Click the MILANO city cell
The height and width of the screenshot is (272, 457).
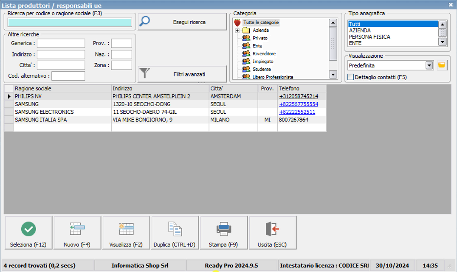[x=233, y=120]
